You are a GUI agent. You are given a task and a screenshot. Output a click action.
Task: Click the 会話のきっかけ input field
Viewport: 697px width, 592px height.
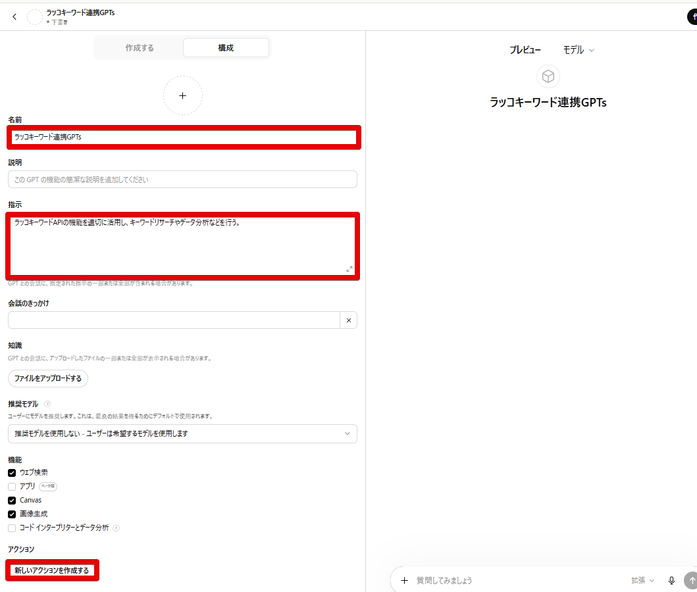click(174, 320)
